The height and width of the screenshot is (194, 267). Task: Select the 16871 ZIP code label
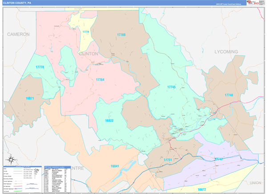coord(30,98)
